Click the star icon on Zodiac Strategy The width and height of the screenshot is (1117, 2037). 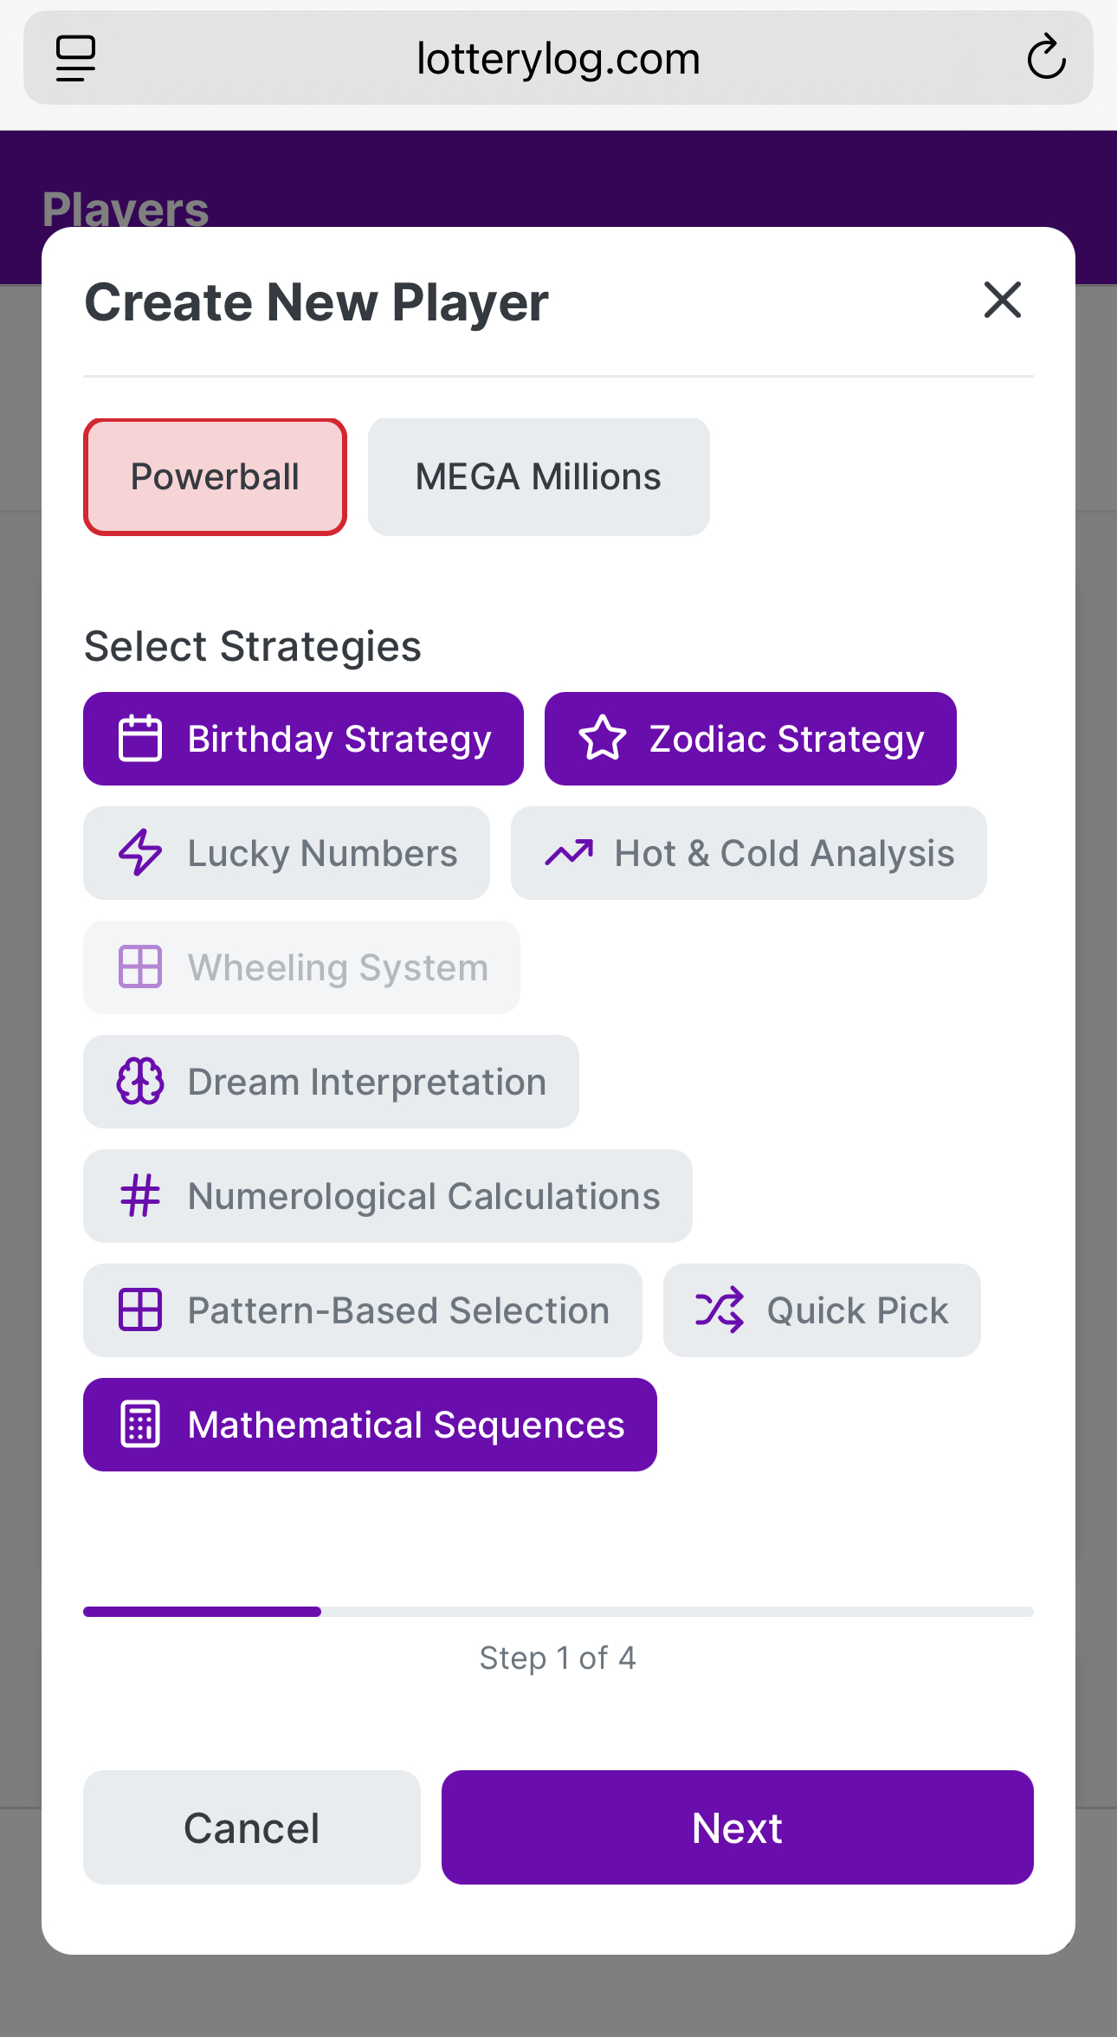(x=602, y=739)
